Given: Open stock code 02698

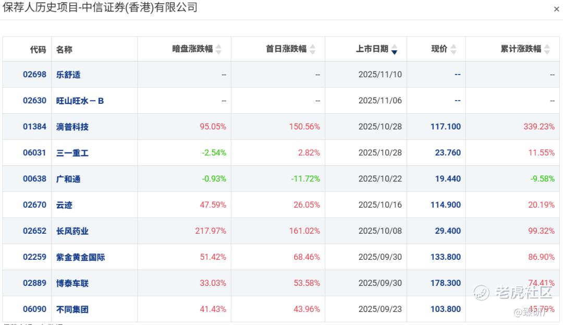Looking at the screenshot, I should [34, 74].
